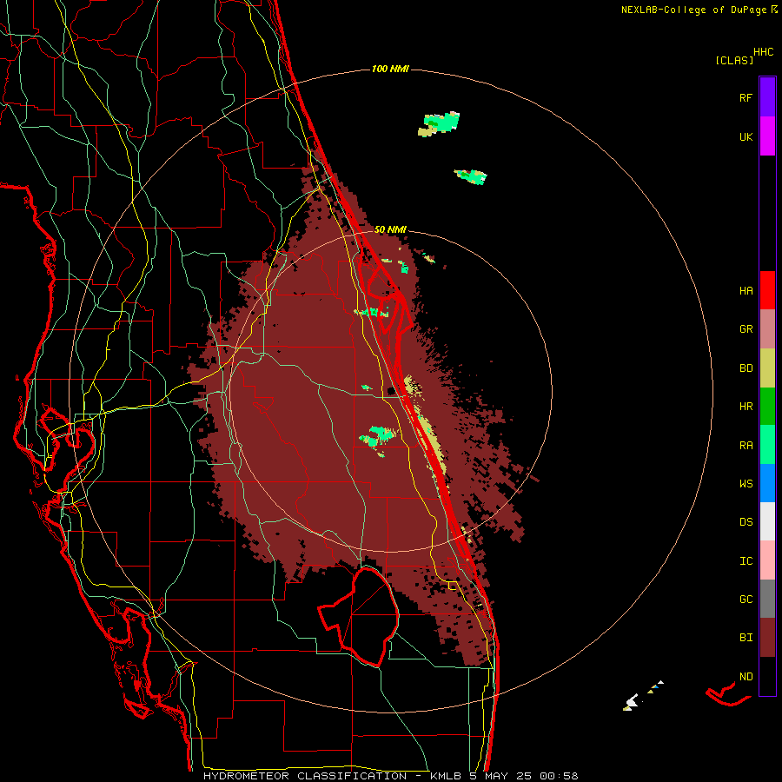Click the RA light green legend swatch
782x782 pixels.
pos(767,445)
